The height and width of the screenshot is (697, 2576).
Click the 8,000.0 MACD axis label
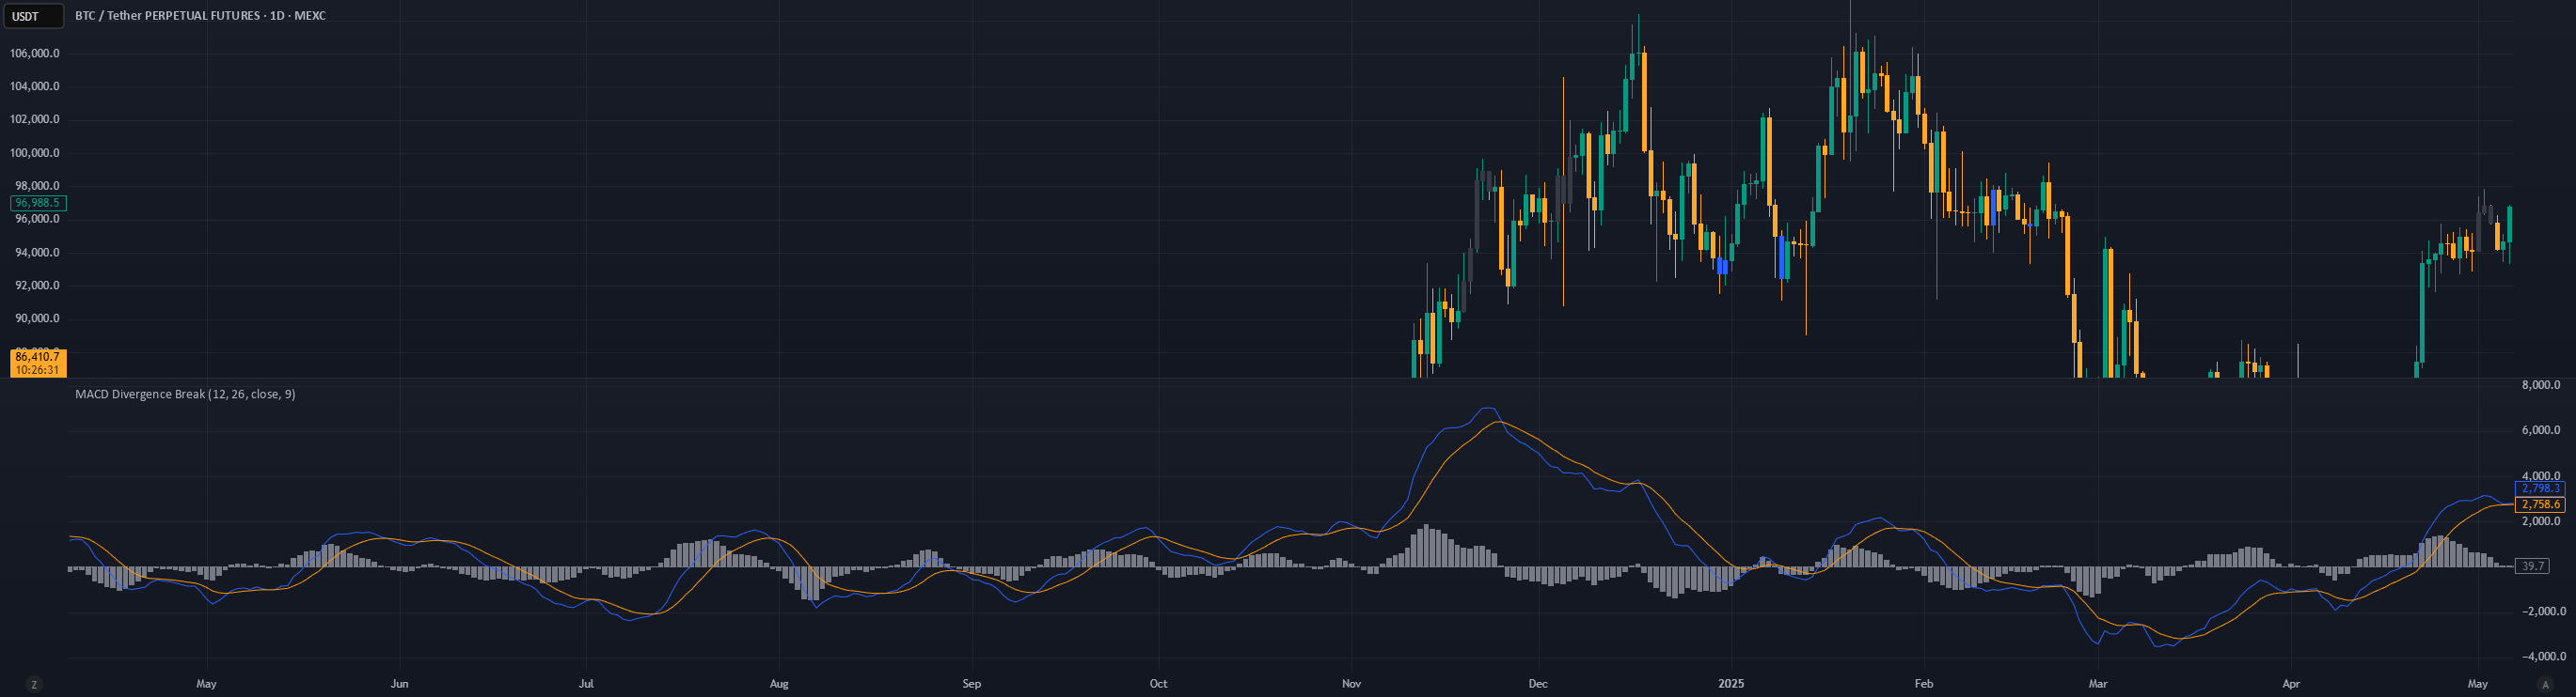(x=2541, y=385)
